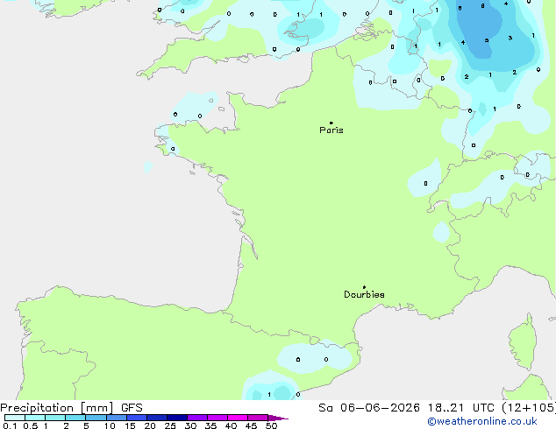The image size is (556, 429).
Task: Click the legend value 20
Action: click(x=150, y=425)
